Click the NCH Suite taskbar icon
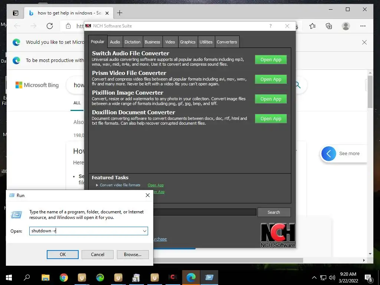Screen dimensions: 380x285 click(x=173, y=278)
